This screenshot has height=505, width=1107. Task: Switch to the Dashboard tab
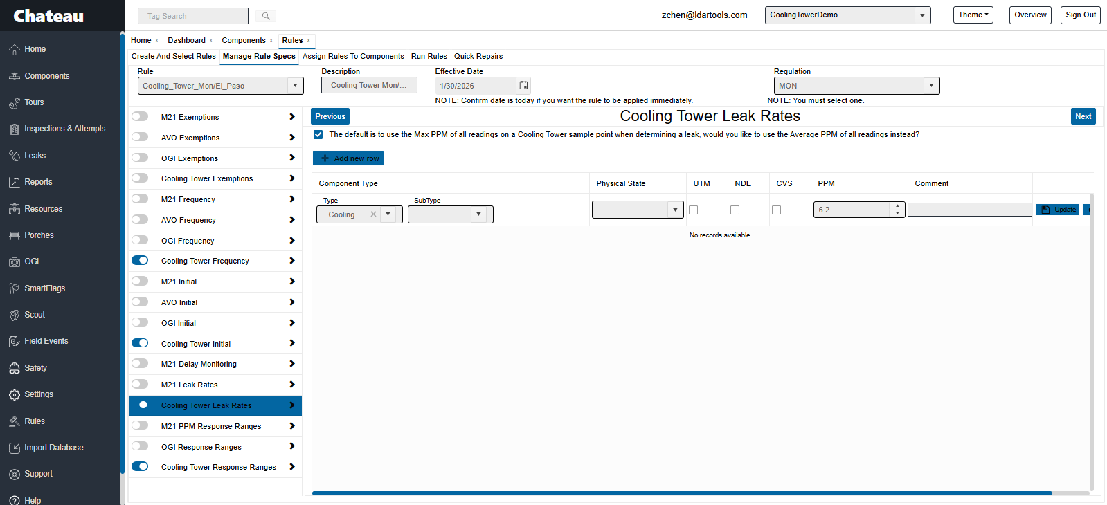186,40
